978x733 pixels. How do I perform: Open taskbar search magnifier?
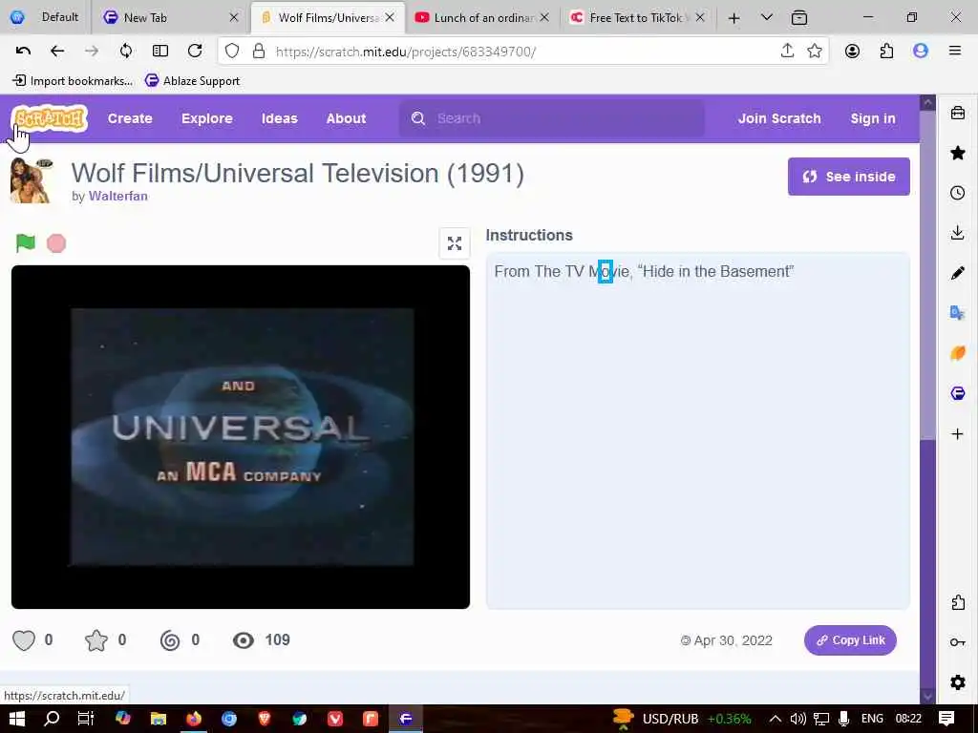[x=52, y=719]
